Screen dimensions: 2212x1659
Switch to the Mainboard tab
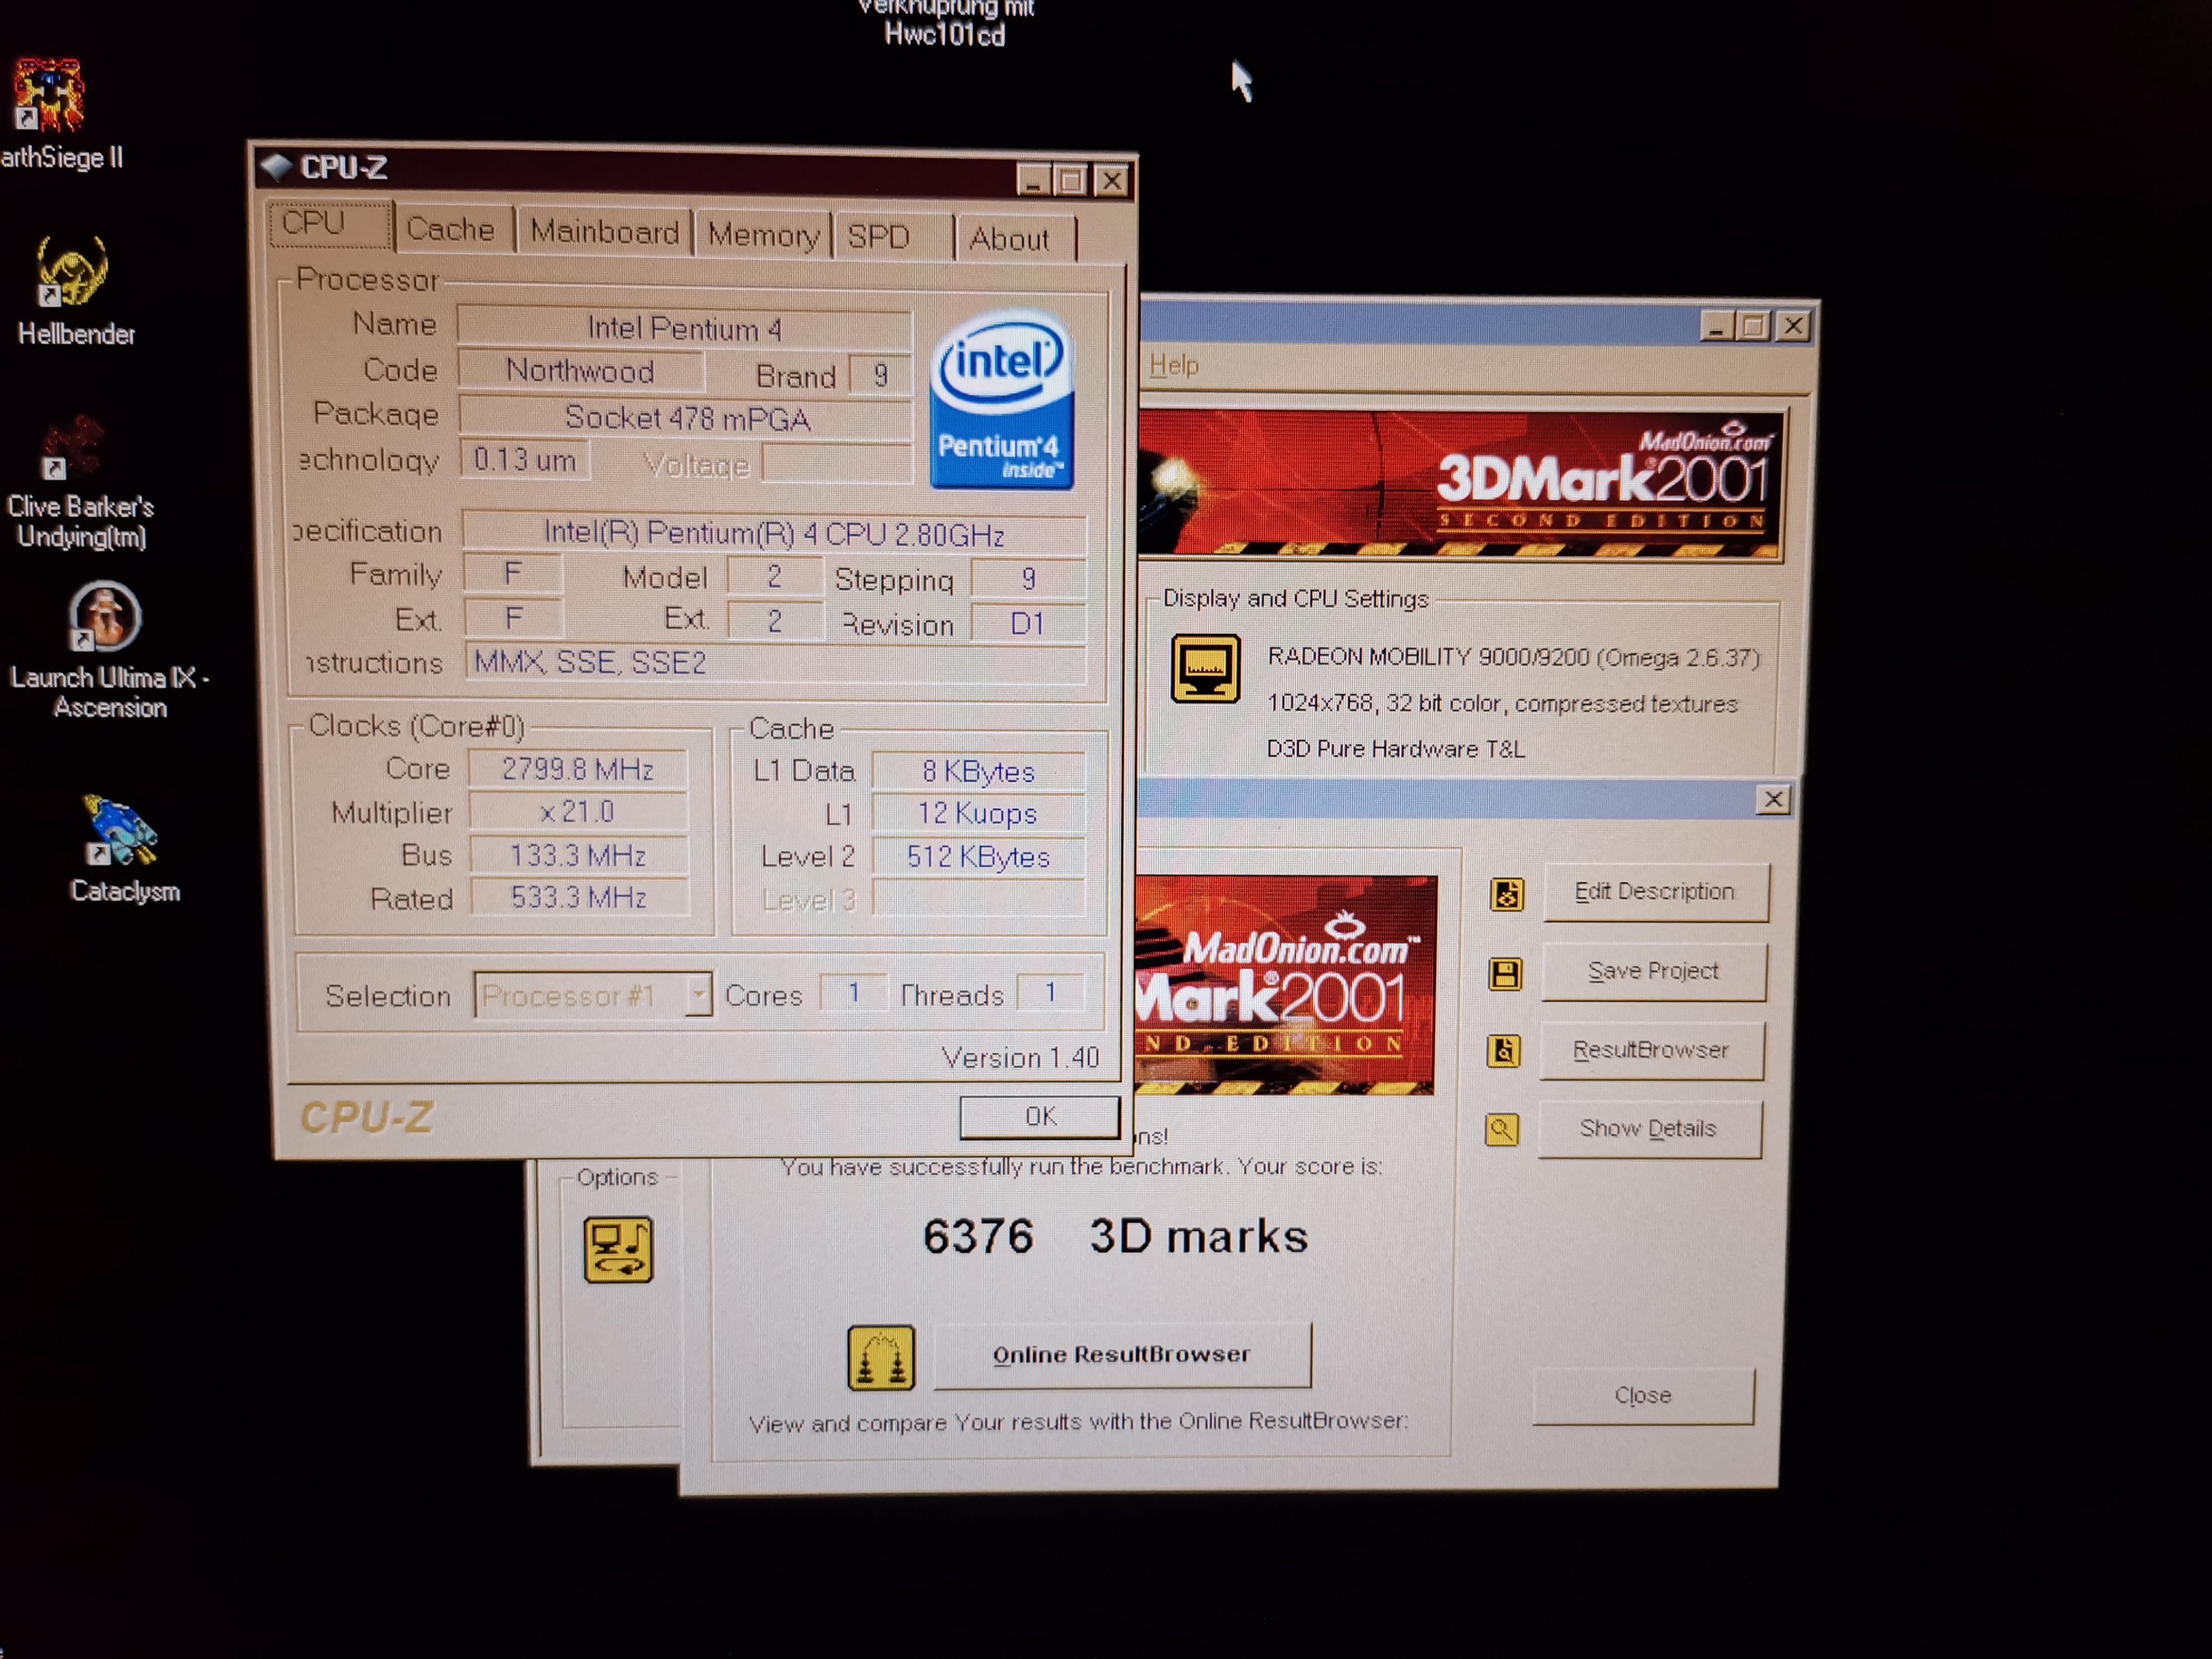[x=604, y=232]
